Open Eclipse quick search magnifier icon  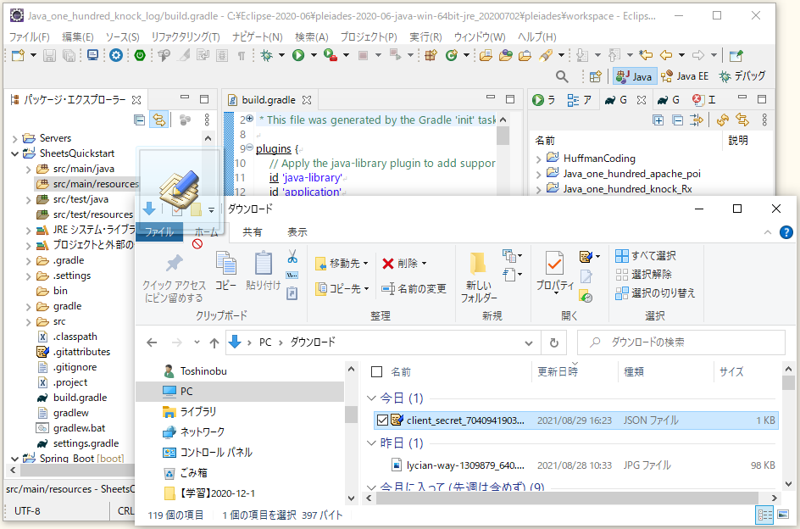pyautogui.click(x=561, y=75)
